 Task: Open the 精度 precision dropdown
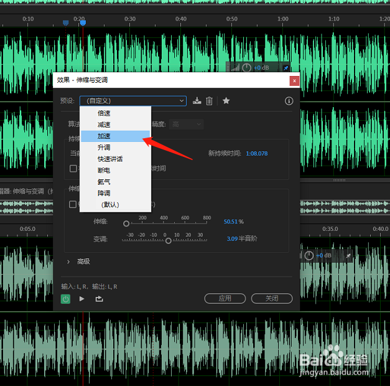[187, 124]
